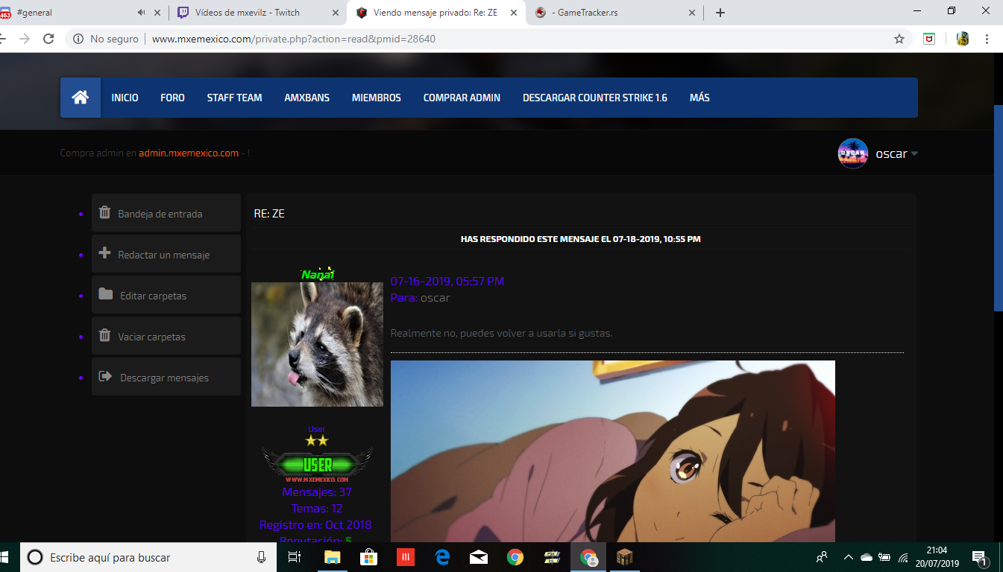This screenshot has width=1003, height=572.
Task: Open Vaciar carpetas
Action: pyautogui.click(x=151, y=337)
